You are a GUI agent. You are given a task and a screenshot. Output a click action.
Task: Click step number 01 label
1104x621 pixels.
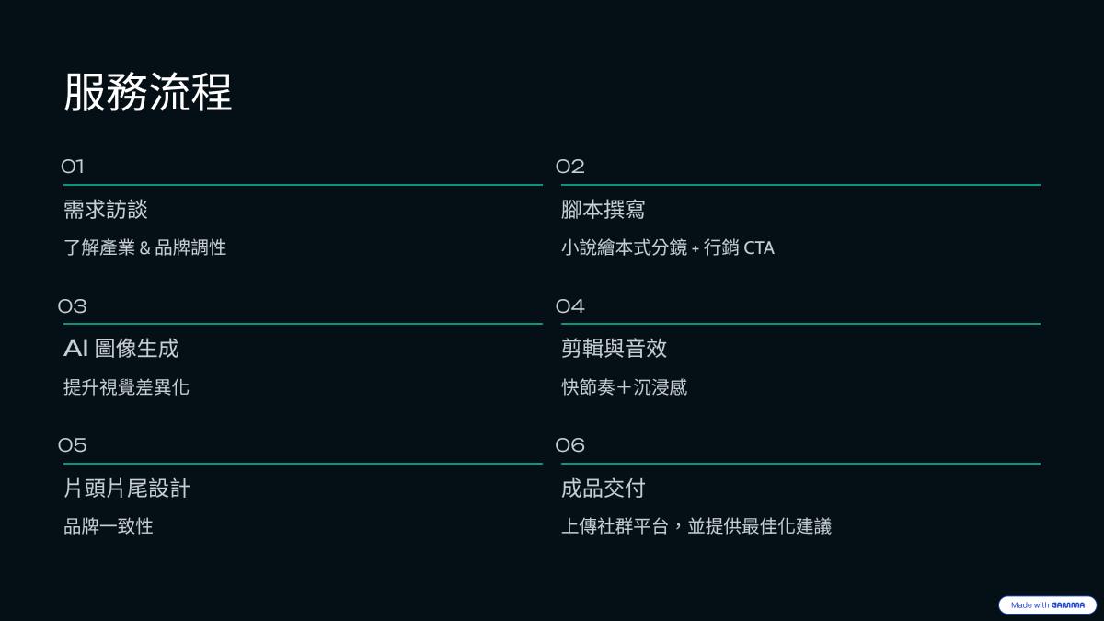click(x=73, y=167)
